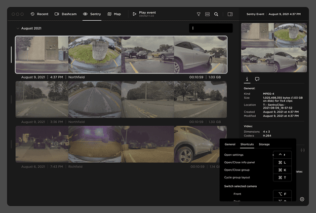Screen dimensions: 316x213
Task: Click the search magnifier icon
Action: point(216,14)
